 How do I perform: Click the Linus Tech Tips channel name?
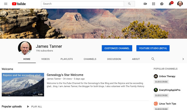[167, 104]
